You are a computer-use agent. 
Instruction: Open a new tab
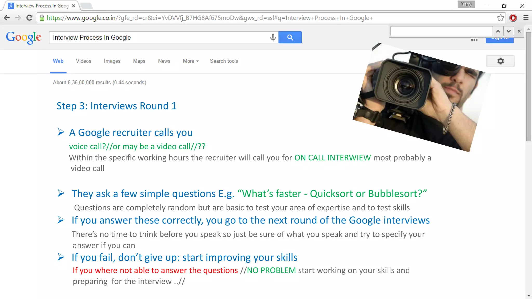[86, 6]
